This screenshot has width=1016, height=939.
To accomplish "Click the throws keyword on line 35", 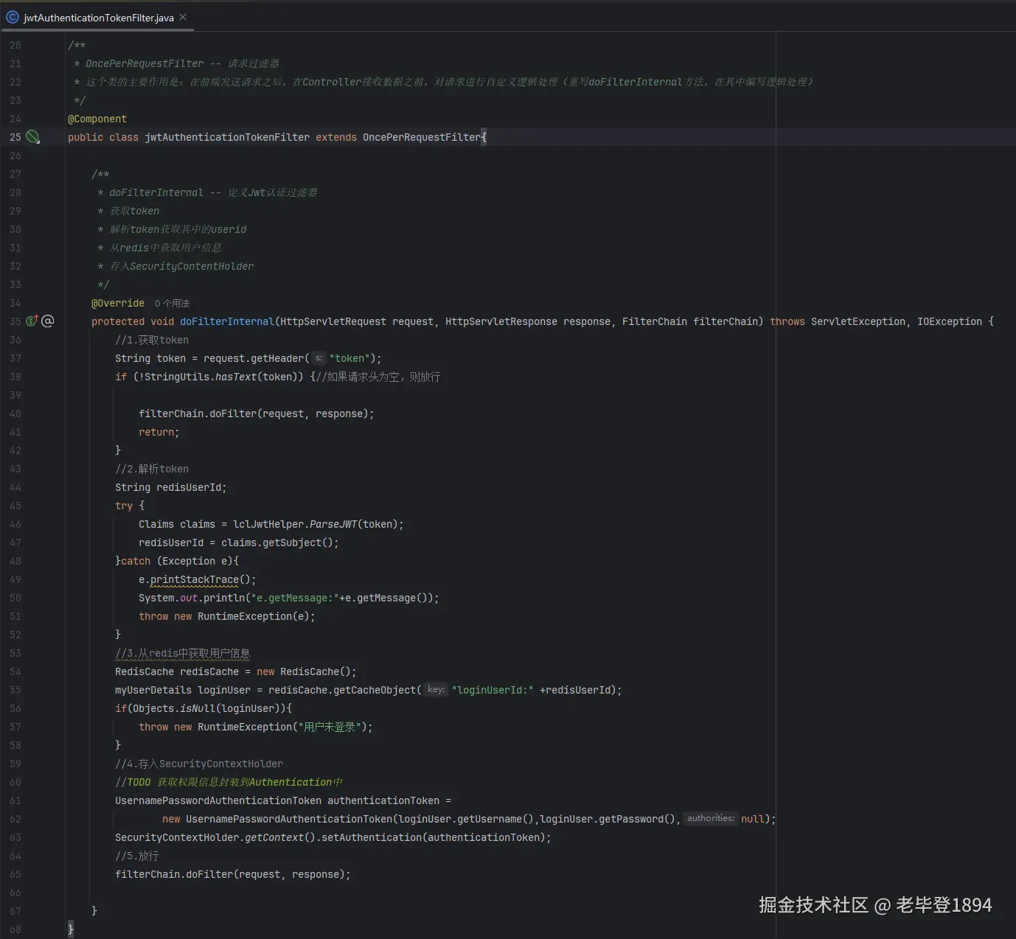I will coord(787,321).
